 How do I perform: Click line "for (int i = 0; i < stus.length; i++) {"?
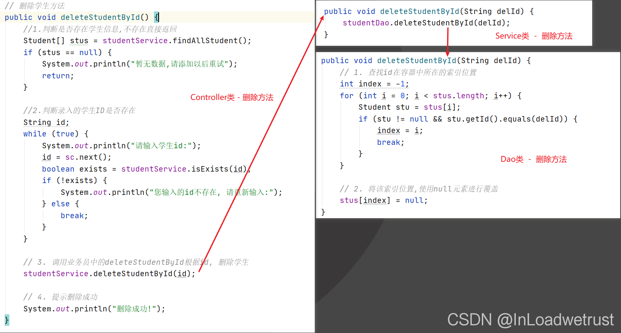coord(431,96)
